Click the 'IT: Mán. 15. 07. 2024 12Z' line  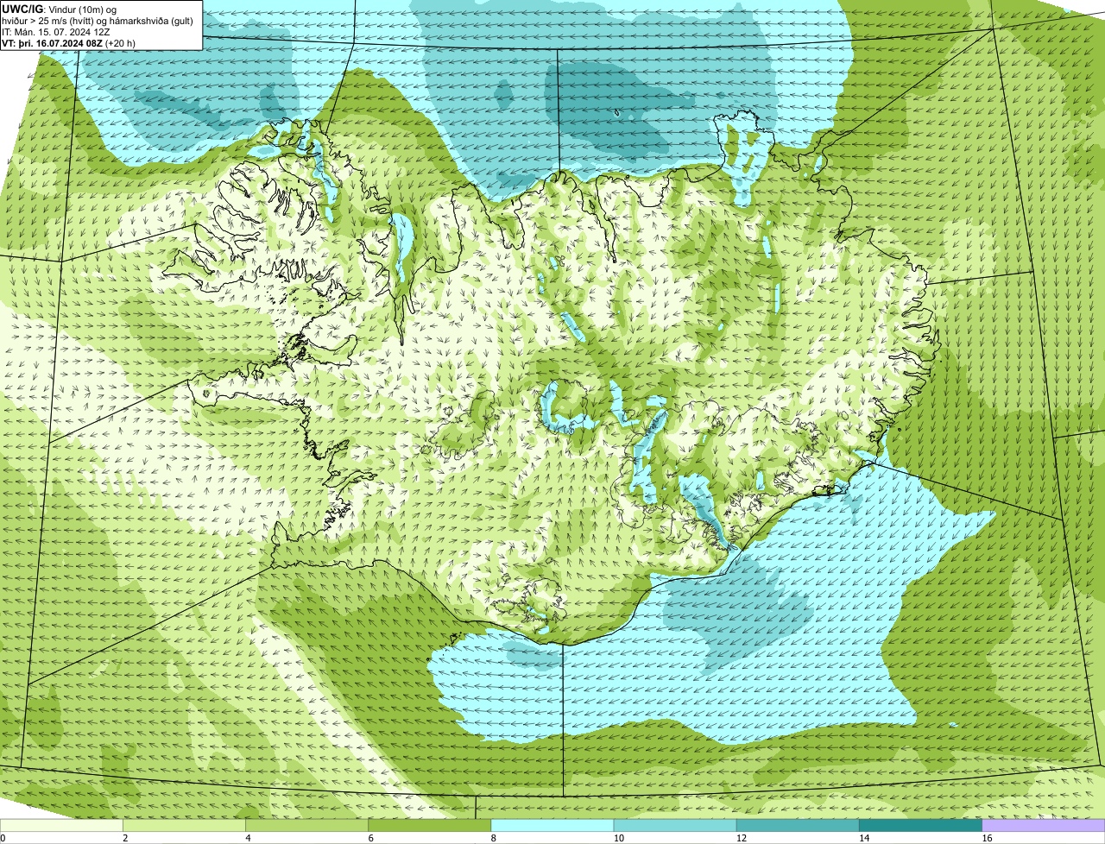56,32
